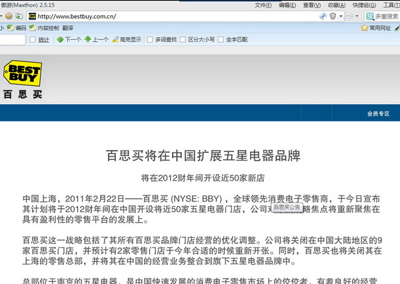Toggle the 多词查找 checkbox
The width and height of the screenshot is (400, 284).
tap(149, 40)
